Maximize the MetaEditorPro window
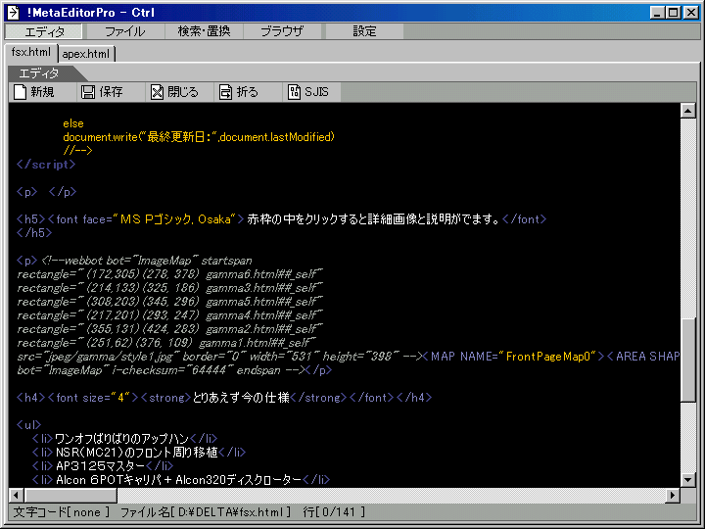Image resolution: width=705 pixels, height=529 pixels. (673, 13)
